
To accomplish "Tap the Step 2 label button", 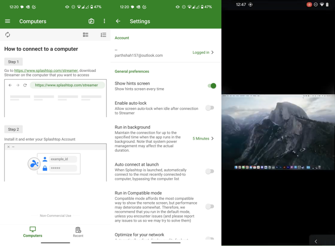I will (x=13, y=129).
